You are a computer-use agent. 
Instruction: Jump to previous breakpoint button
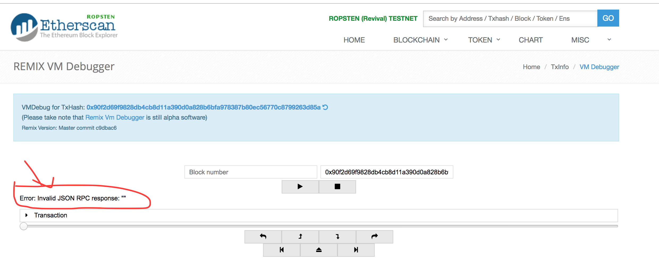(x=282, y=250)
